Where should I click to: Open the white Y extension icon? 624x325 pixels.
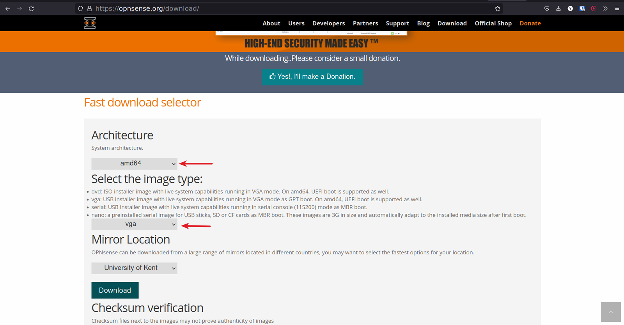[x=570, y=9]
